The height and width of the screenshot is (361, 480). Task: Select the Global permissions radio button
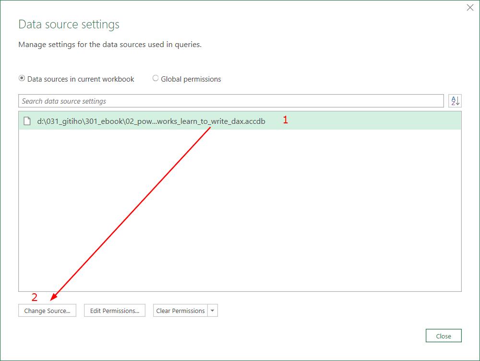coord(156,78)
